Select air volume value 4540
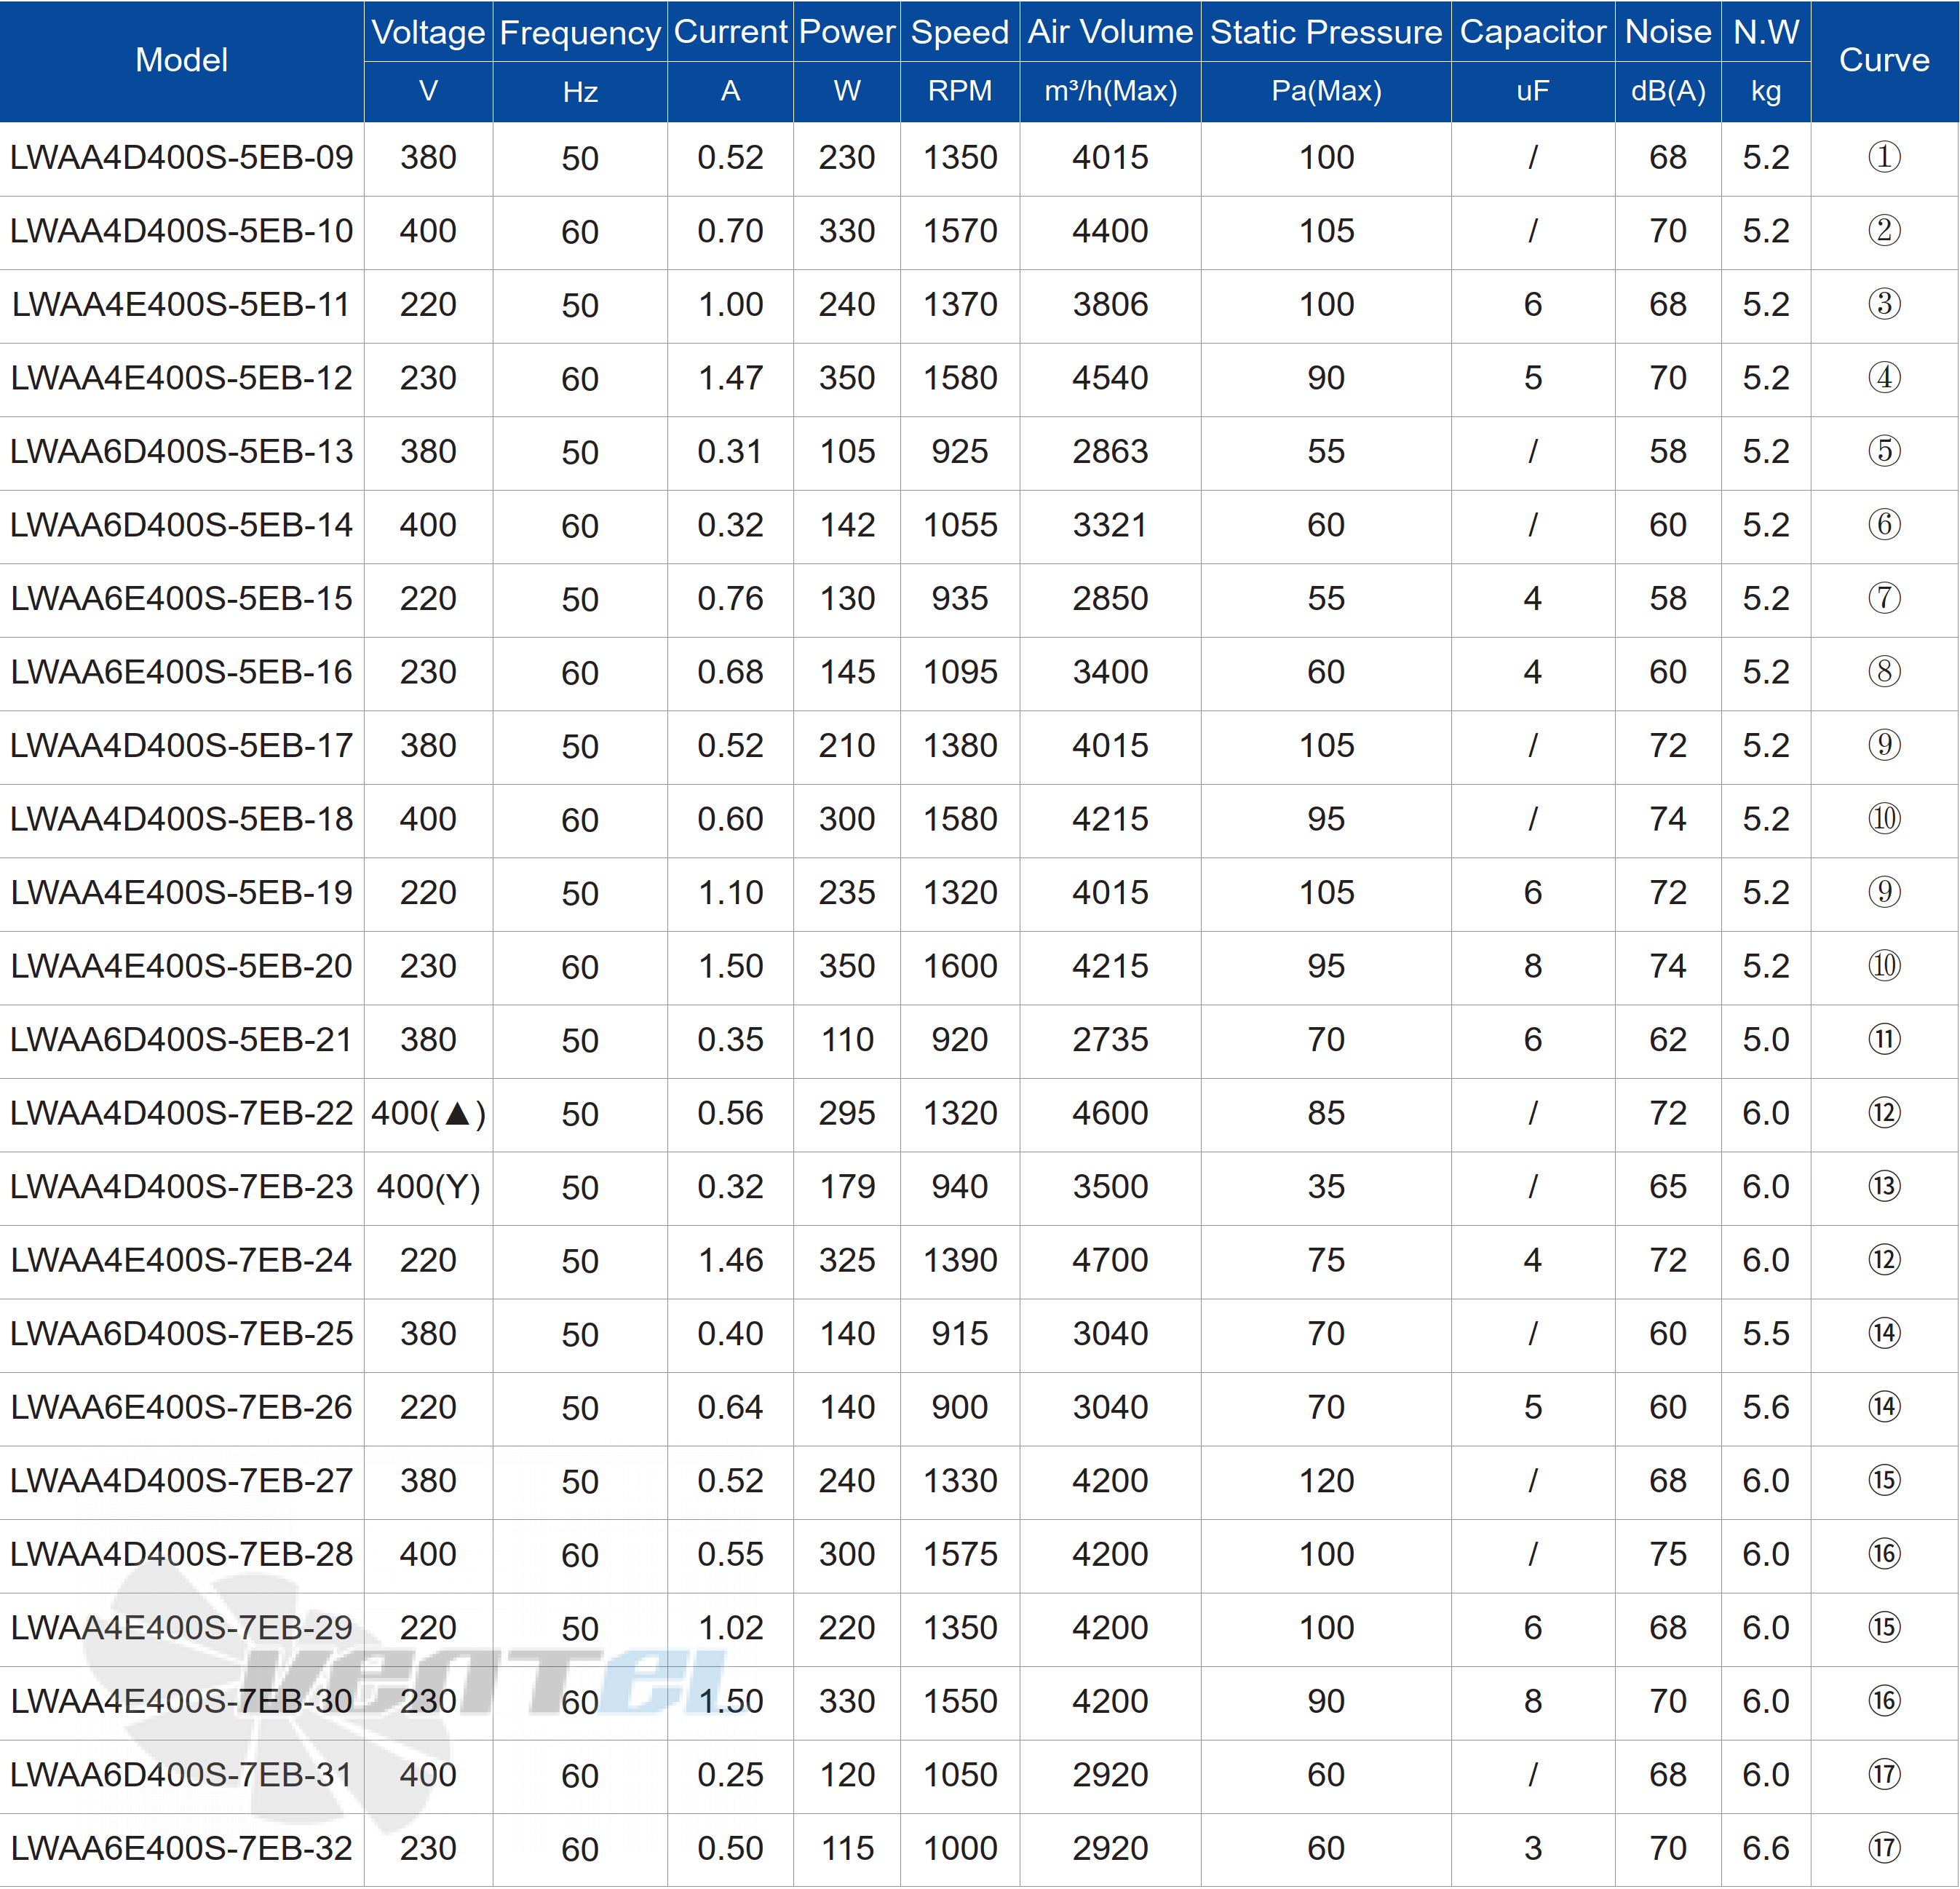Screen dimensions: 1960x1889 point(1110,378)
